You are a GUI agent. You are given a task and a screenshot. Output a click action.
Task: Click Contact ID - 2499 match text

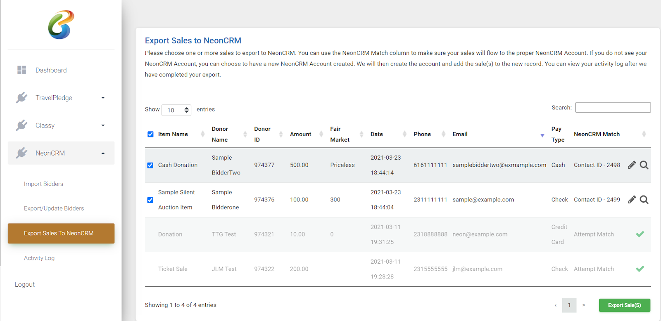pyautogui.click(x=597, y=200)
